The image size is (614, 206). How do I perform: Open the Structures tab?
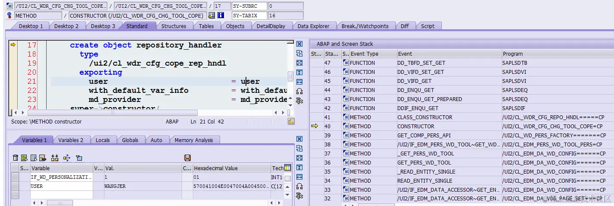tap(173, 26)
